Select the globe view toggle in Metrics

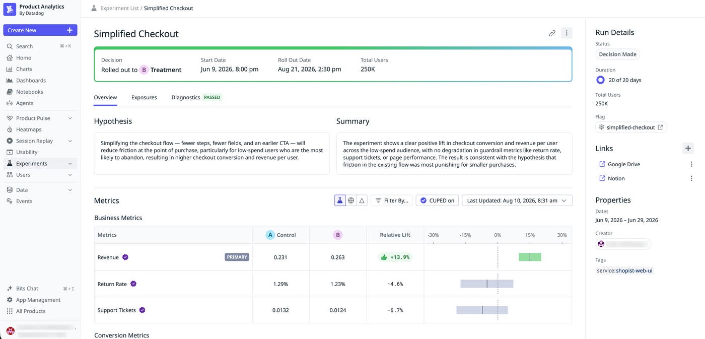(x=351, y=200)
